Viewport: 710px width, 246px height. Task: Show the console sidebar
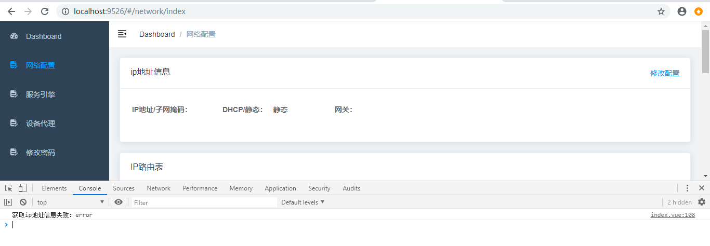[x=8, y=202]
